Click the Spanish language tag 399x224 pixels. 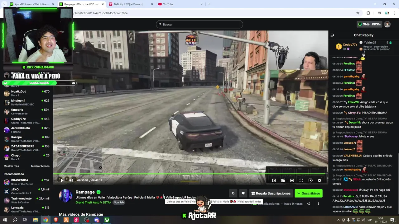[x=119, y=202]
